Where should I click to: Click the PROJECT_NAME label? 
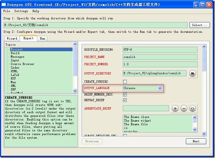coord(94,57)
